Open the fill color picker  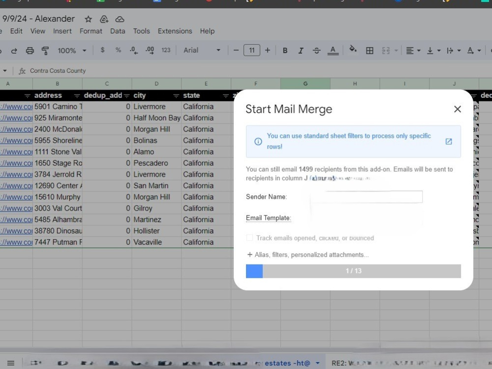(x=353, y=50)
